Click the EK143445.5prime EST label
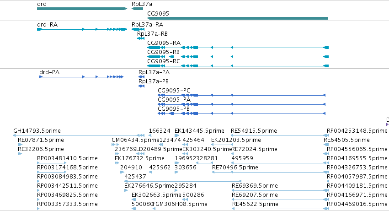The image size is (389, 211). coord(199,131)
